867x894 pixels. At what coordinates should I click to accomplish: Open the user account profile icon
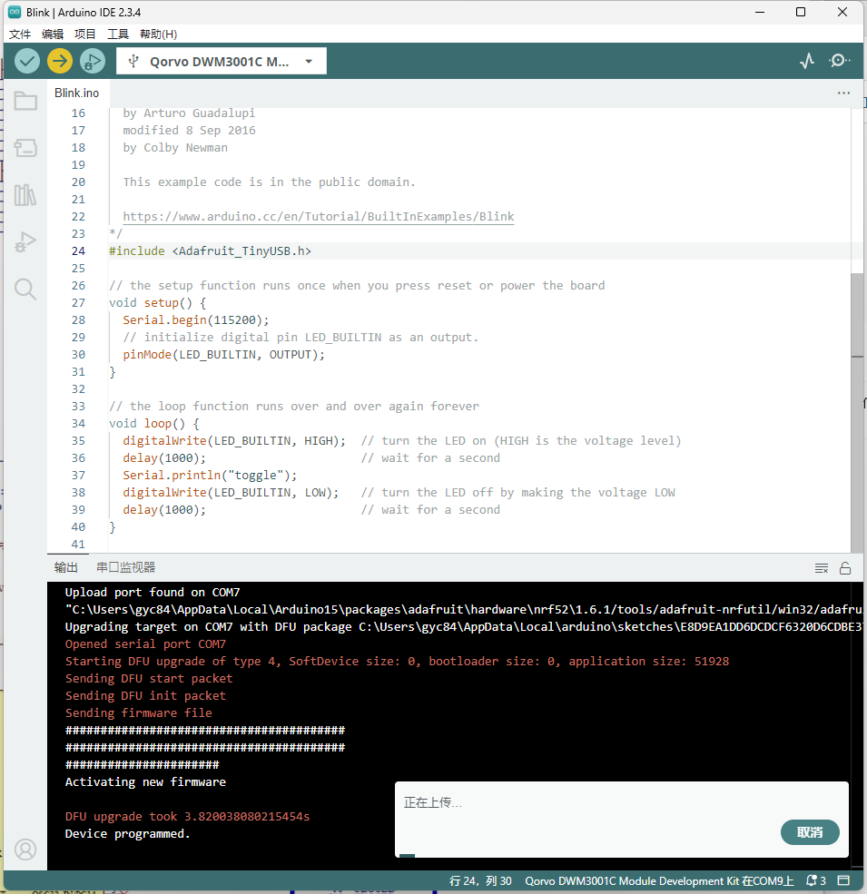pos(25,850)
